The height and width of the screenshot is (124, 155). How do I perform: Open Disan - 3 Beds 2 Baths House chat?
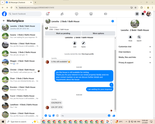(x=21, y=80)
